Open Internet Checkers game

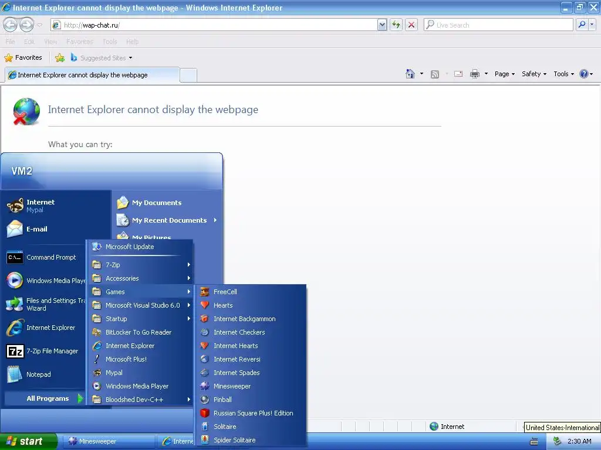coord(250,332)
